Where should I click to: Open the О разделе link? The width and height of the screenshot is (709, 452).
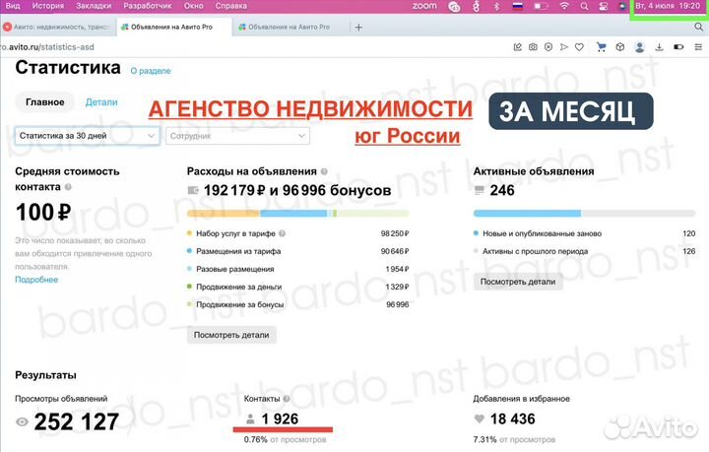coord(151,71)
